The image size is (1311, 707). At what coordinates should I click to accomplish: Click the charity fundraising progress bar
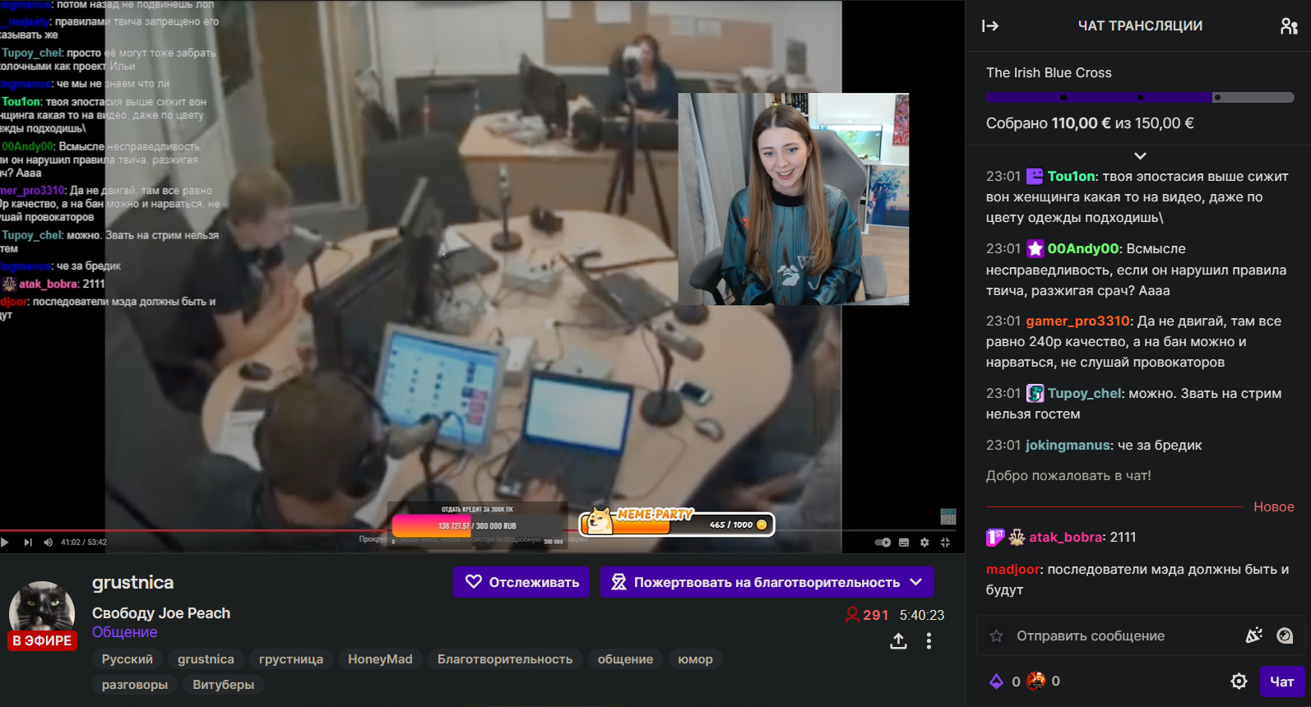1140,98
